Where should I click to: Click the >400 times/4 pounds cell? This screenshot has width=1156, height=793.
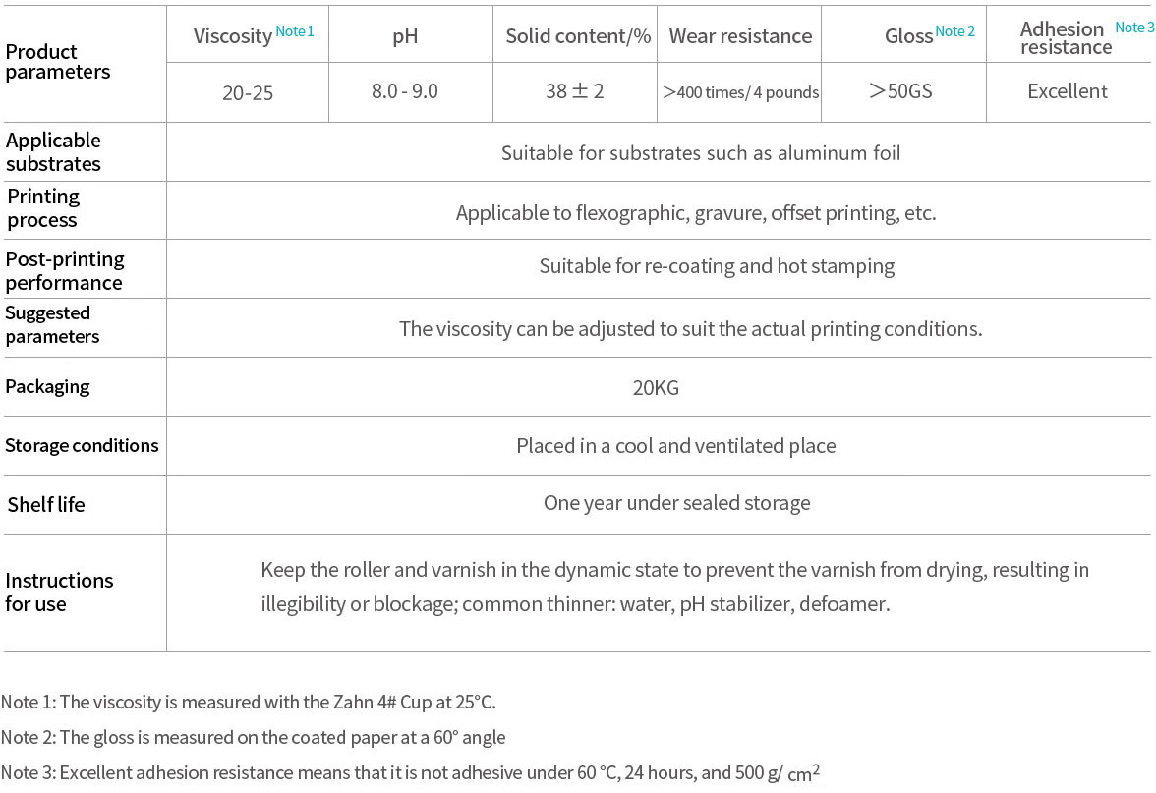point(740,92)
